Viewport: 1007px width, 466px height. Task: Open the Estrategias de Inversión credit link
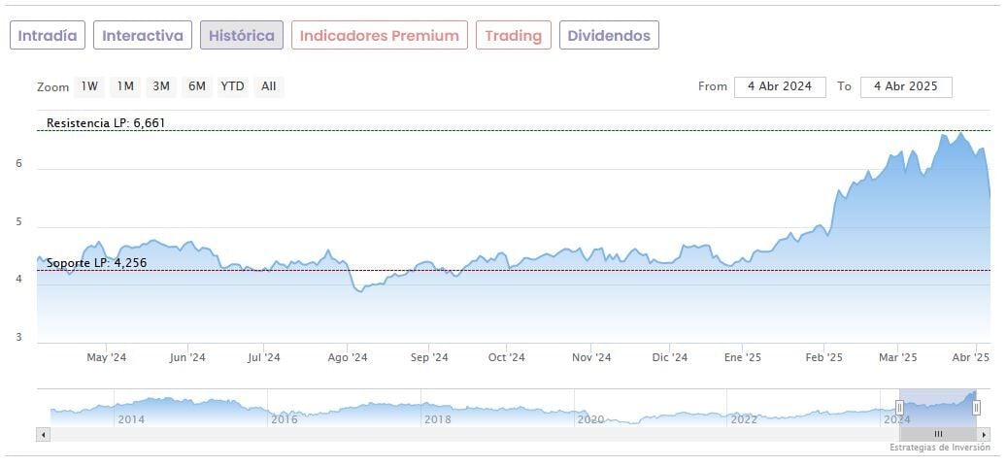pyautogui.click(x=939, y=448)
